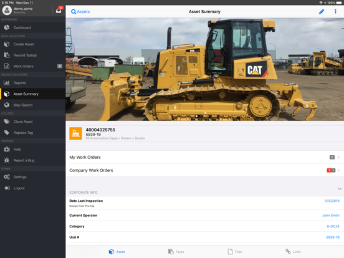Click the breadcrumb Construction Equip > Dozers
This screenshot has height=258, width=344.
(x=115, y=138)
